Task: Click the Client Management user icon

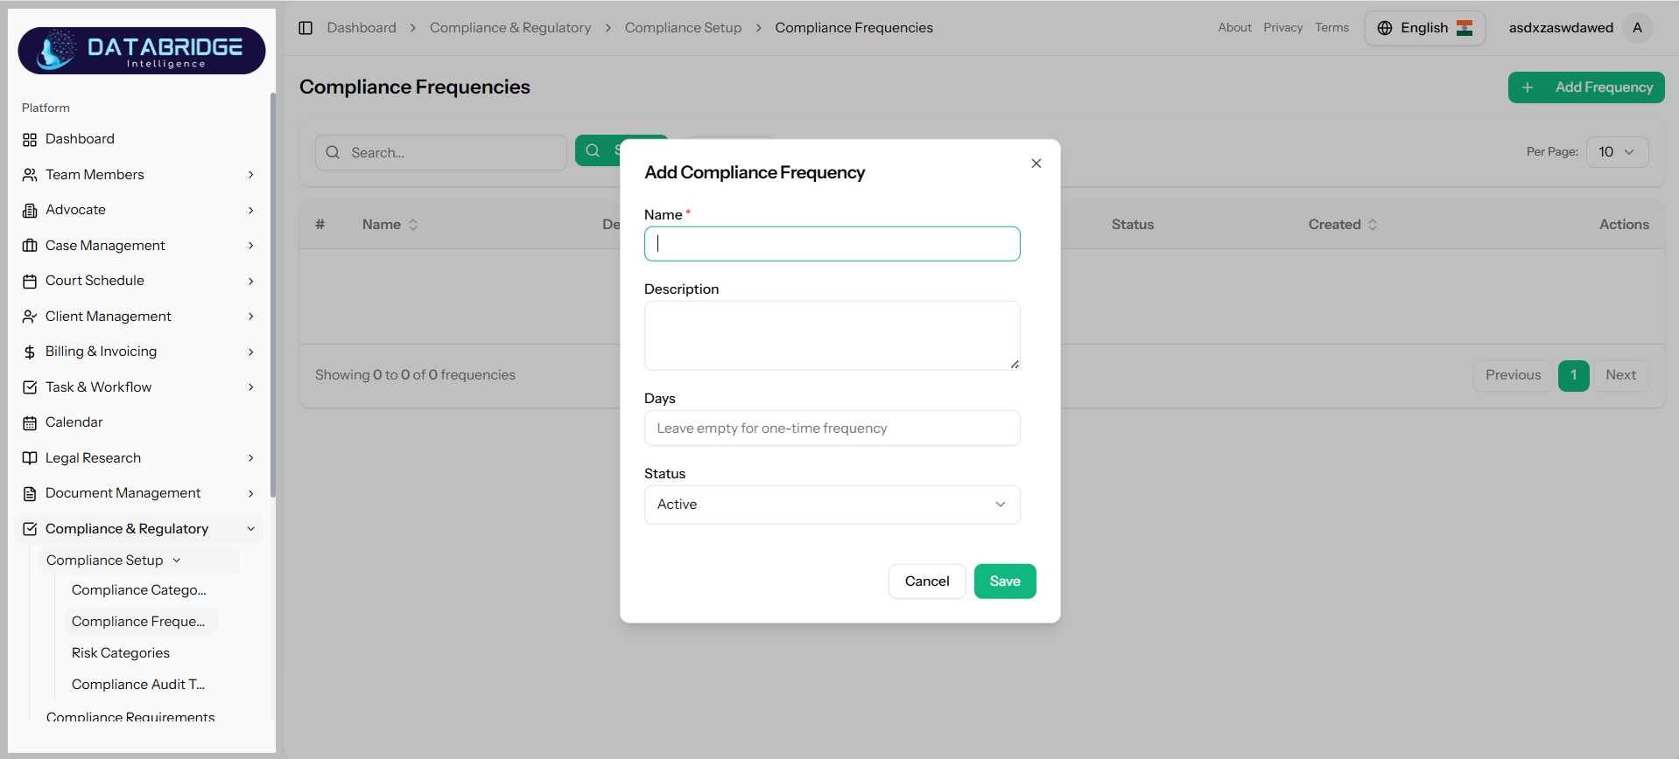Action: [30, 317]
